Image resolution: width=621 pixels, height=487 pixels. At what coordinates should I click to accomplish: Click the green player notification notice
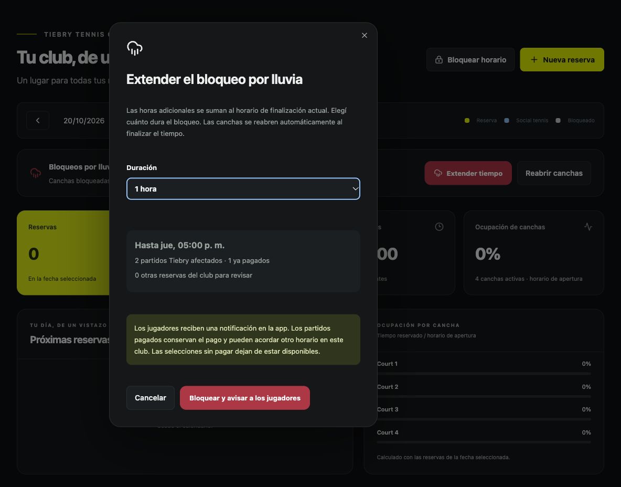[x=243, y=340]
